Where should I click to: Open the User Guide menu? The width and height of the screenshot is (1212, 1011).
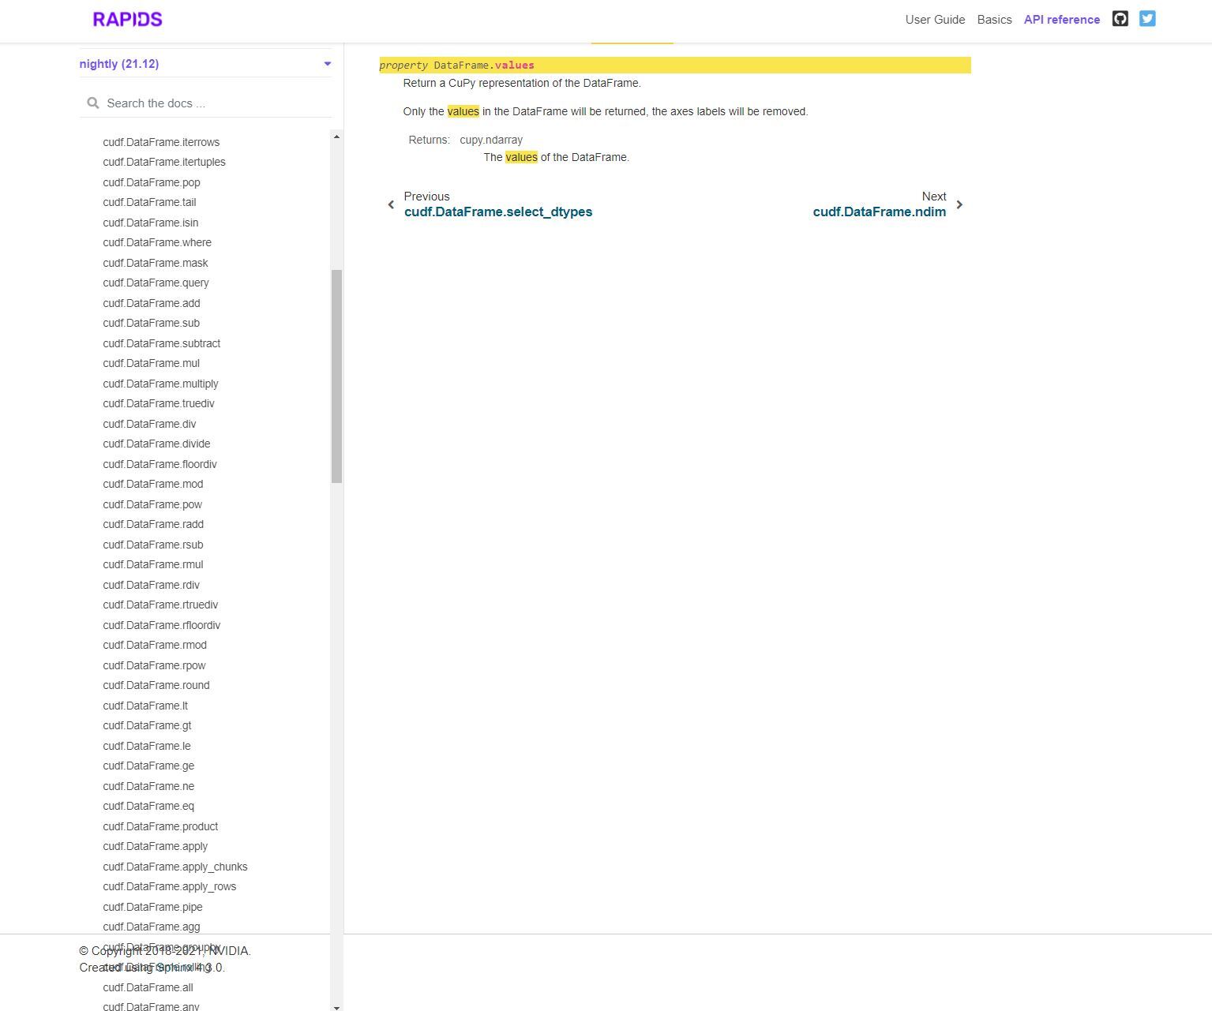click(x=935, y=19)
